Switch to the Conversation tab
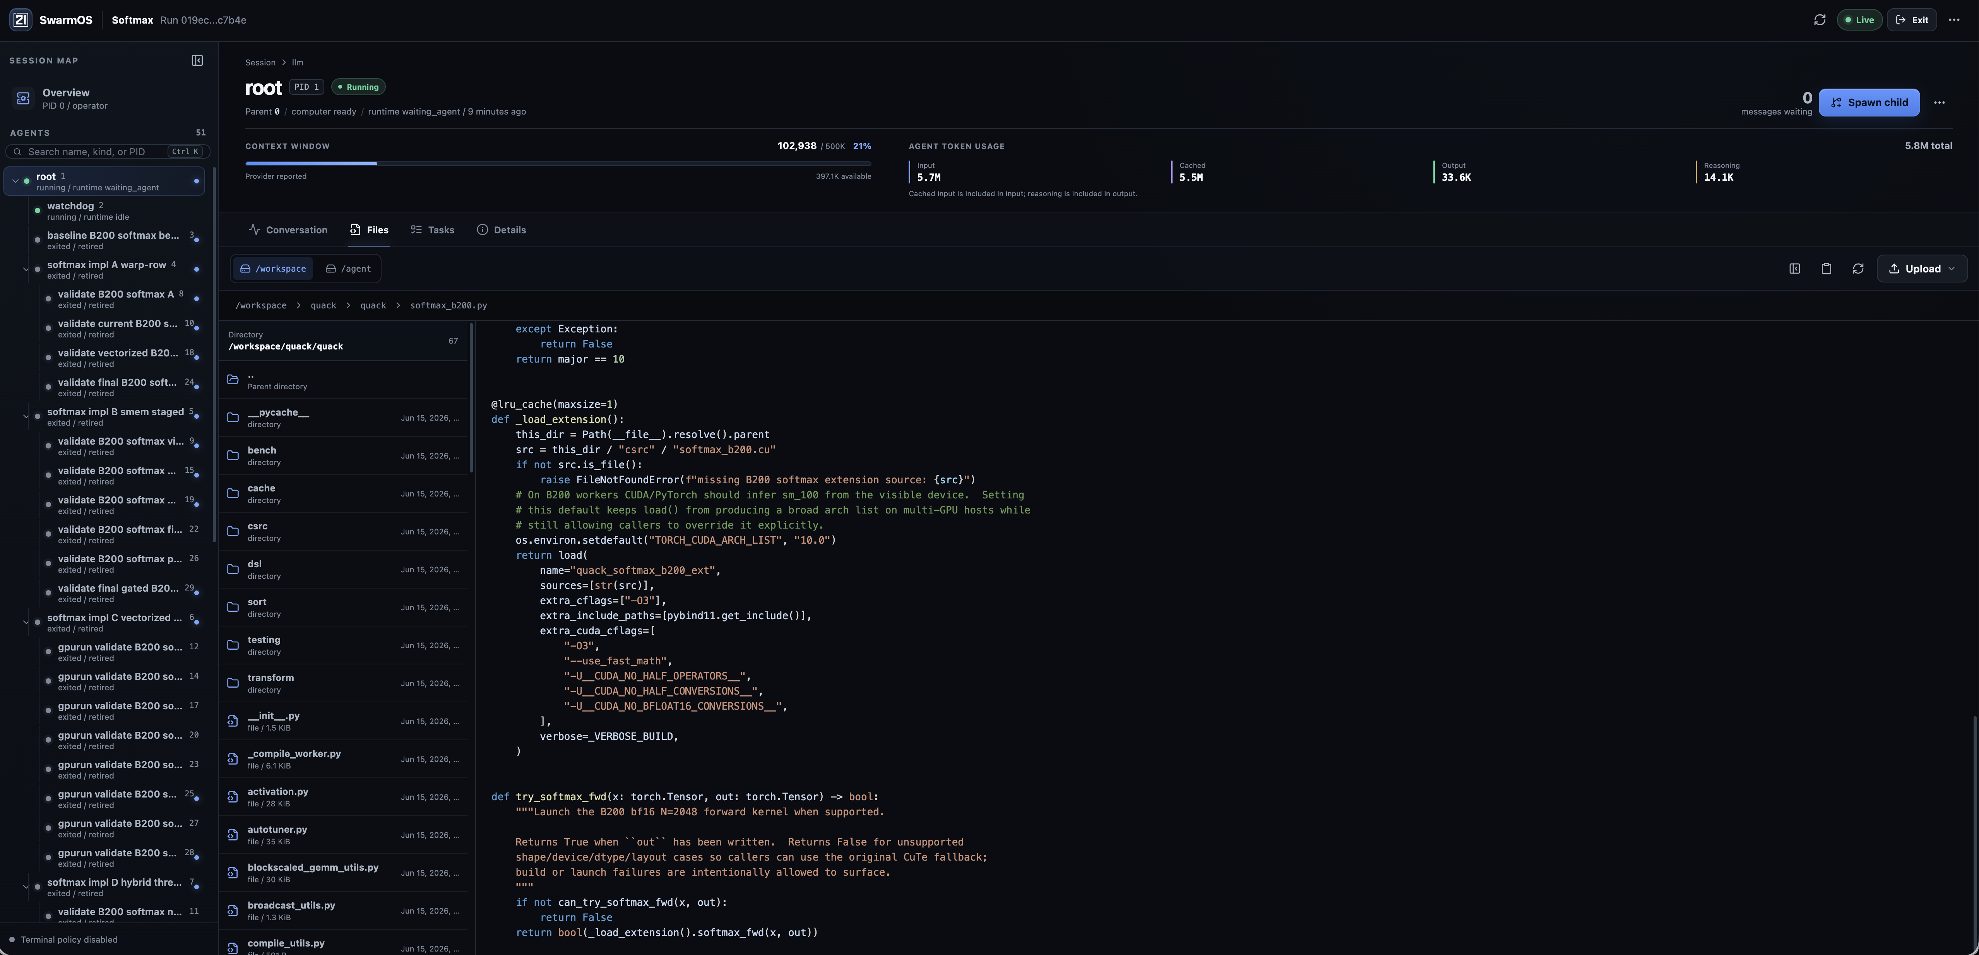Viewport: 1979px width, 955px height. (288, 230)
